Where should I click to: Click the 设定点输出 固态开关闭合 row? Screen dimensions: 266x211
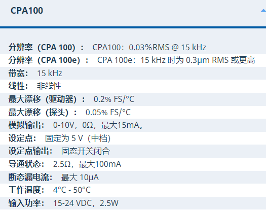tap(133, 151)
